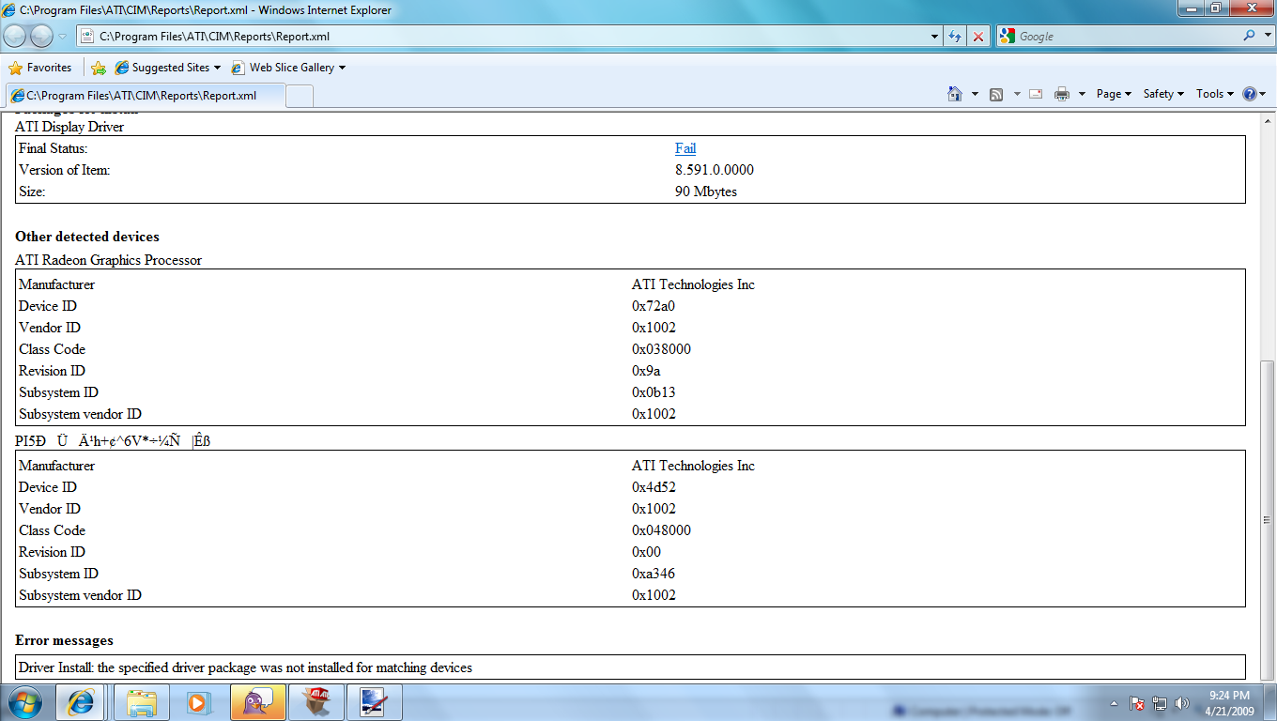Click the Add to Favorites Bar icon
The image size is (1277, 721).
98,68
